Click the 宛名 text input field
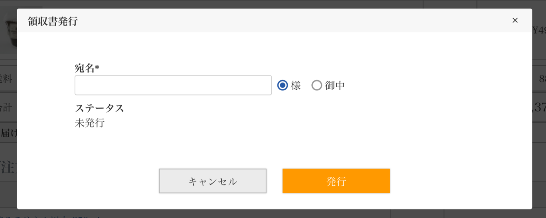The height and width of the screenshot is (218, 546). pos(173,85)
